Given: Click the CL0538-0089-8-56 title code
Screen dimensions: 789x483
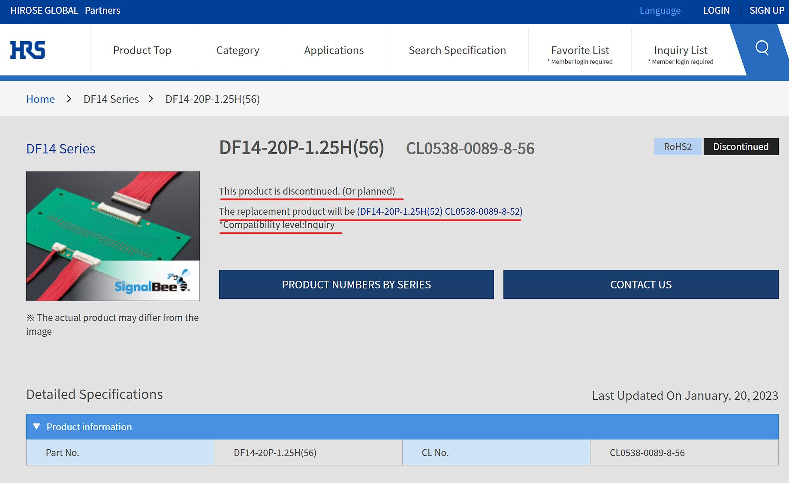Looking at the screenshot, I should (x=470, y=148).
